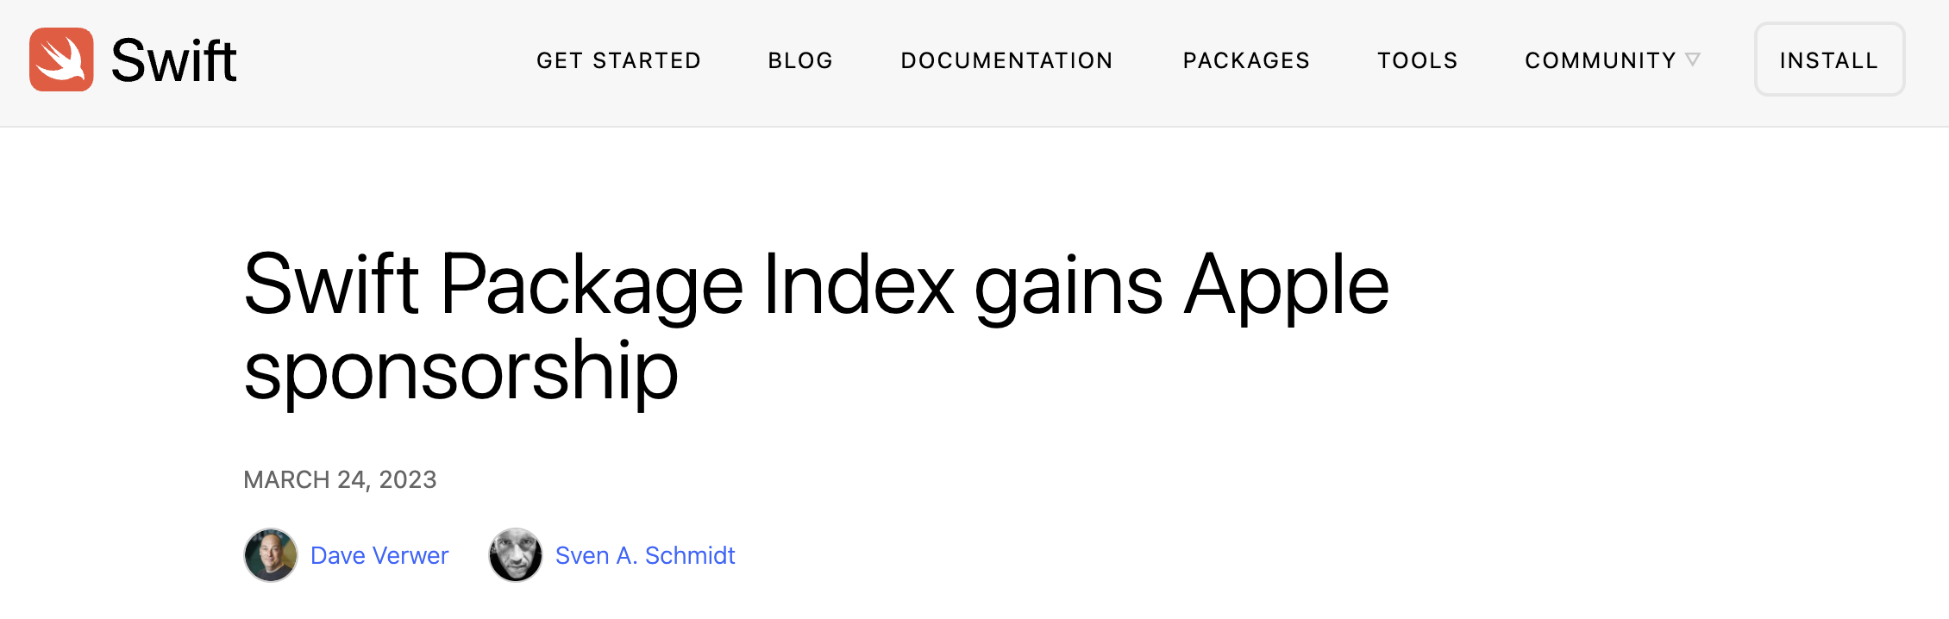1949x619 pixels.
Task: Open the Get Started page
Action: pyautogui.click(x=618, y=60)
